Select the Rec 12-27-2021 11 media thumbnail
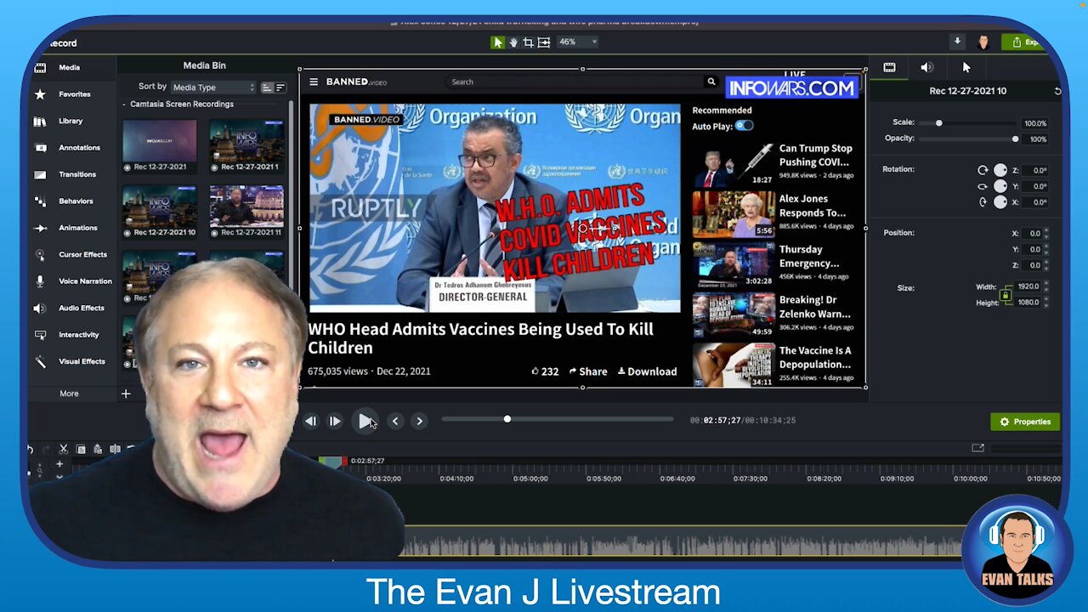The width and height of the screenshot is (1088, 612). click(x=246, y=211)
